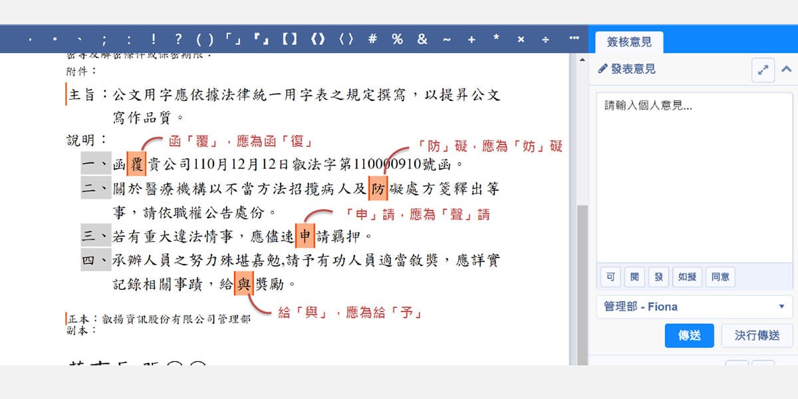Insert the 如擬 quick phrase
The image size is (798, 399).
click(687, 277)
